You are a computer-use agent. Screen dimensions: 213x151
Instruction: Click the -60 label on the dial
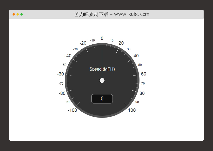[x=61, y=74]
